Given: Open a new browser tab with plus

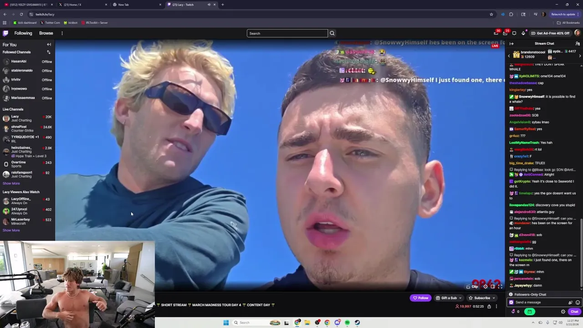Looking at the screenshot, I should (x=222, y=5).
